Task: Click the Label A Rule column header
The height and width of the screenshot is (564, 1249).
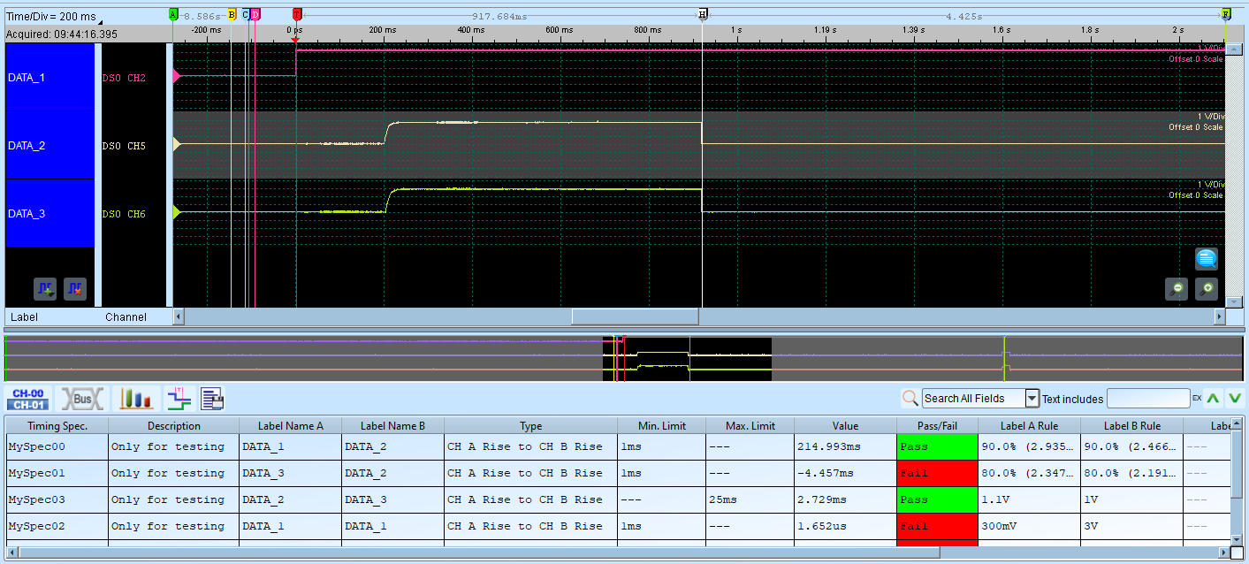Action: click(1029, 425)
